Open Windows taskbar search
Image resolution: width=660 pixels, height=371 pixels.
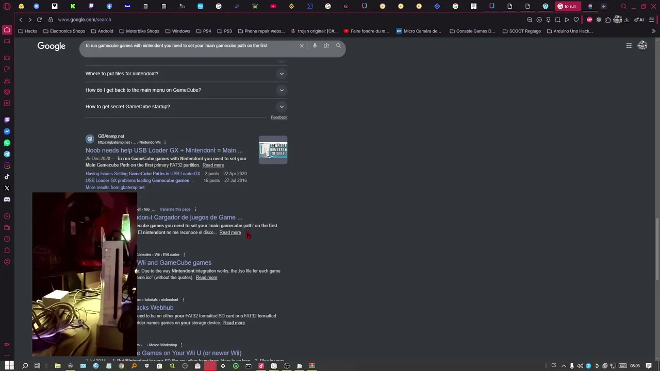[x=25, y=366]
